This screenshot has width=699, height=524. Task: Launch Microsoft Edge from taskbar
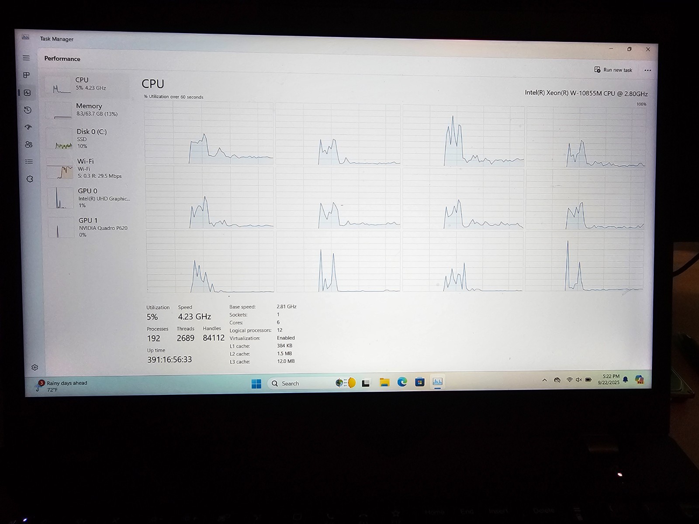(x=402, y=382)
